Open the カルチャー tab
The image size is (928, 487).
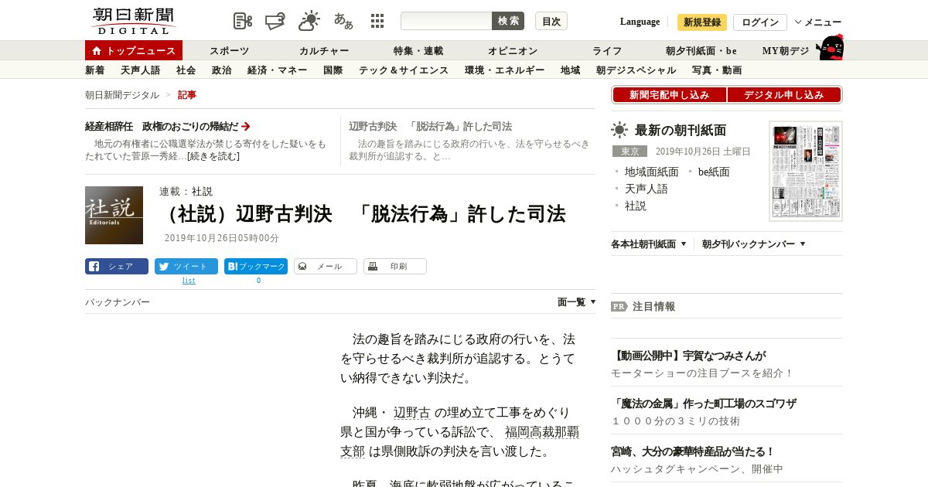coord(324,51)
